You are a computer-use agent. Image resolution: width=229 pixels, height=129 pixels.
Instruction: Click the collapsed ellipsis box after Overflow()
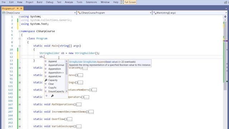point(70,119)
